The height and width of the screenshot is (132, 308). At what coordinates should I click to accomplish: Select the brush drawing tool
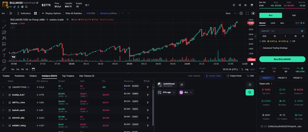pyautogui.click(x=4, y=50)
